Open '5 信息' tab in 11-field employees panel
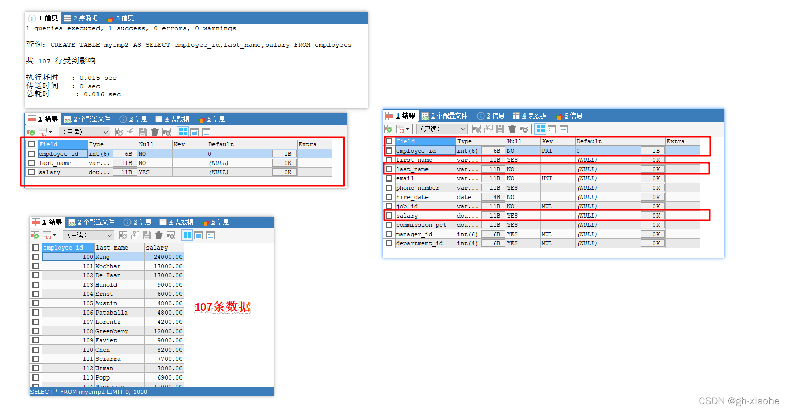The image size is (787, 411). pos(569,116)
